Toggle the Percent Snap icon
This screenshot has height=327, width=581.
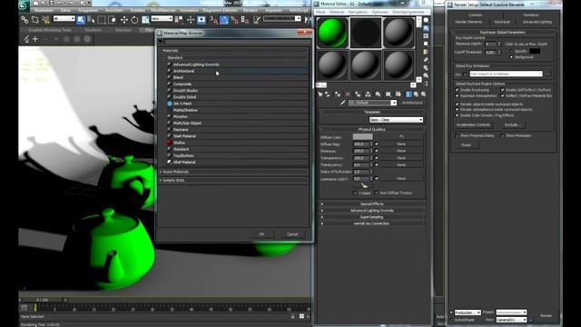[234, 19]
